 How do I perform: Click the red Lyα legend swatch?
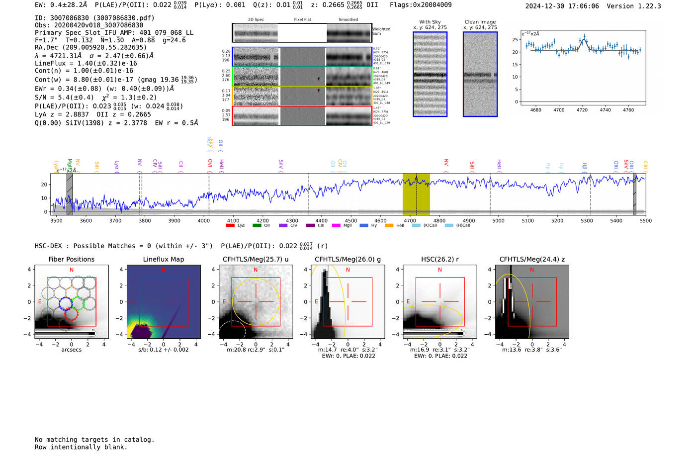click(x=230, y=225)
